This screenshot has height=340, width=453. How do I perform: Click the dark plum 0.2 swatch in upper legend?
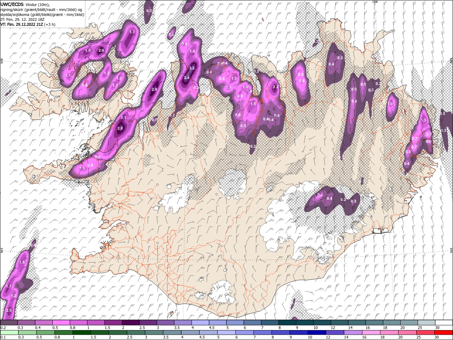click(9, 323)
